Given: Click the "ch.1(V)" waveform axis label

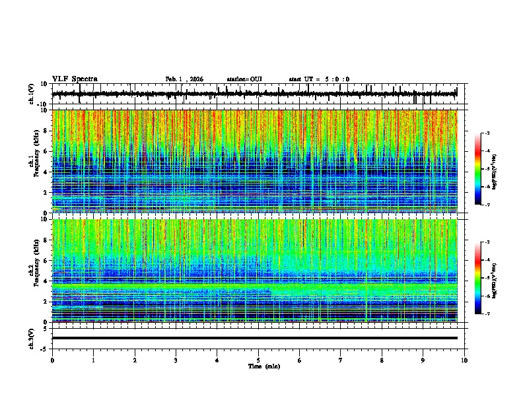Looking at the screenshot, I should point(32,94).
